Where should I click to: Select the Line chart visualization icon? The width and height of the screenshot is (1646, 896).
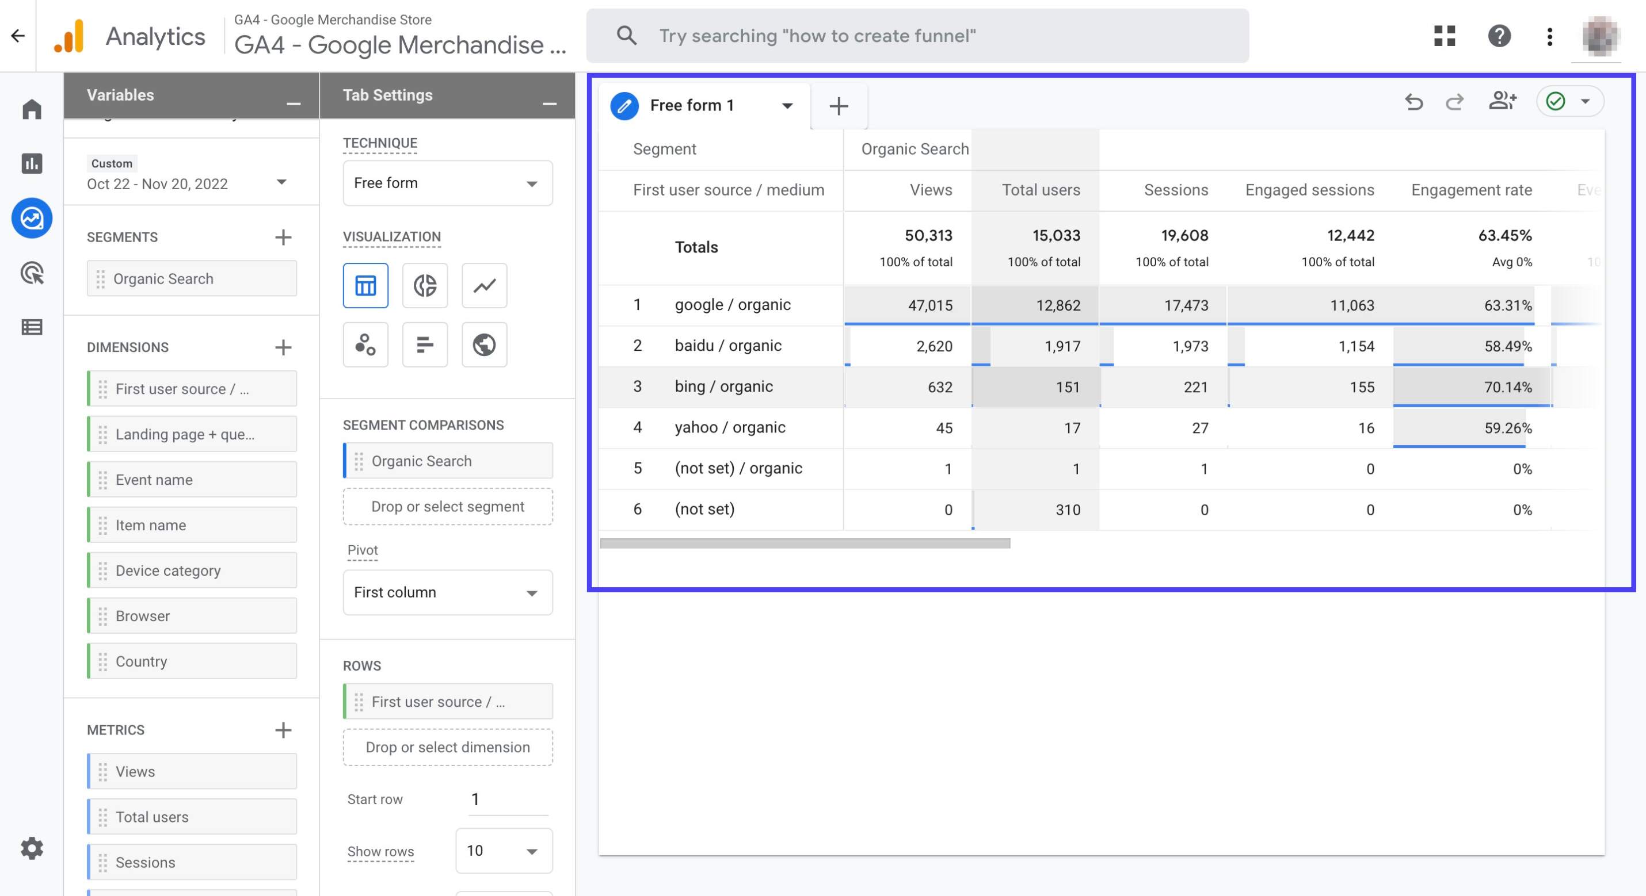coord(485,285)
